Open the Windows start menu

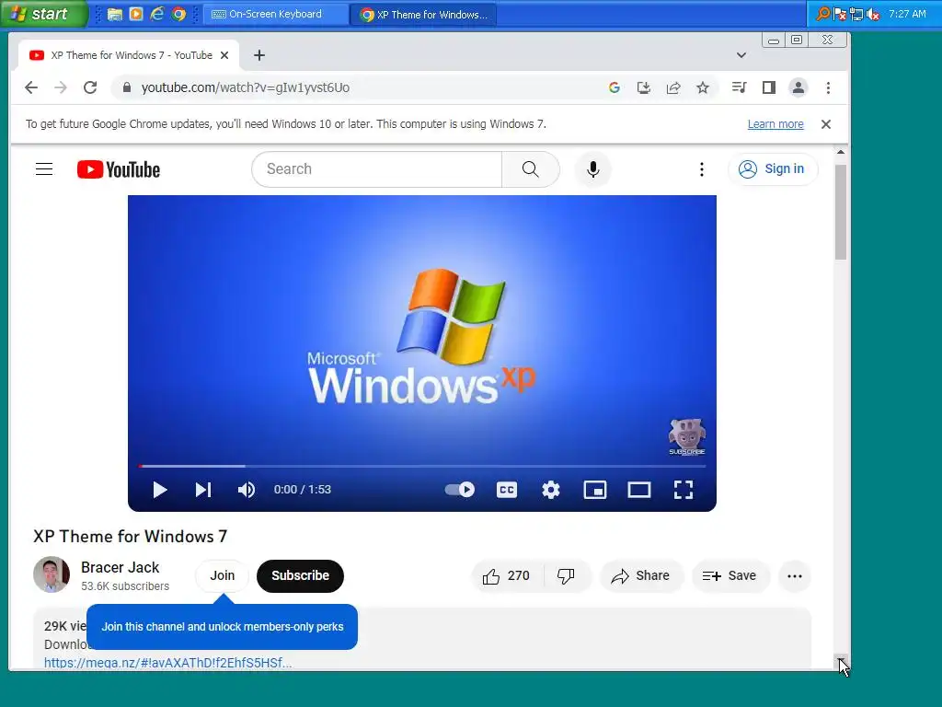(43, 14)
